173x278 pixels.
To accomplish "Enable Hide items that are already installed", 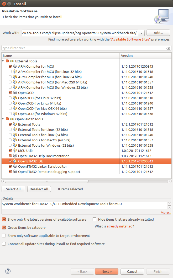I will click(95, 219).
